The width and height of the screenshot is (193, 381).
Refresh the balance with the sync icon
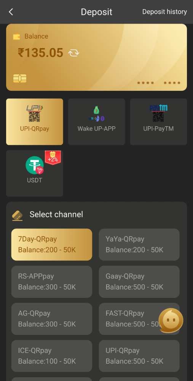pyautogui.click(x=73, y=53)
